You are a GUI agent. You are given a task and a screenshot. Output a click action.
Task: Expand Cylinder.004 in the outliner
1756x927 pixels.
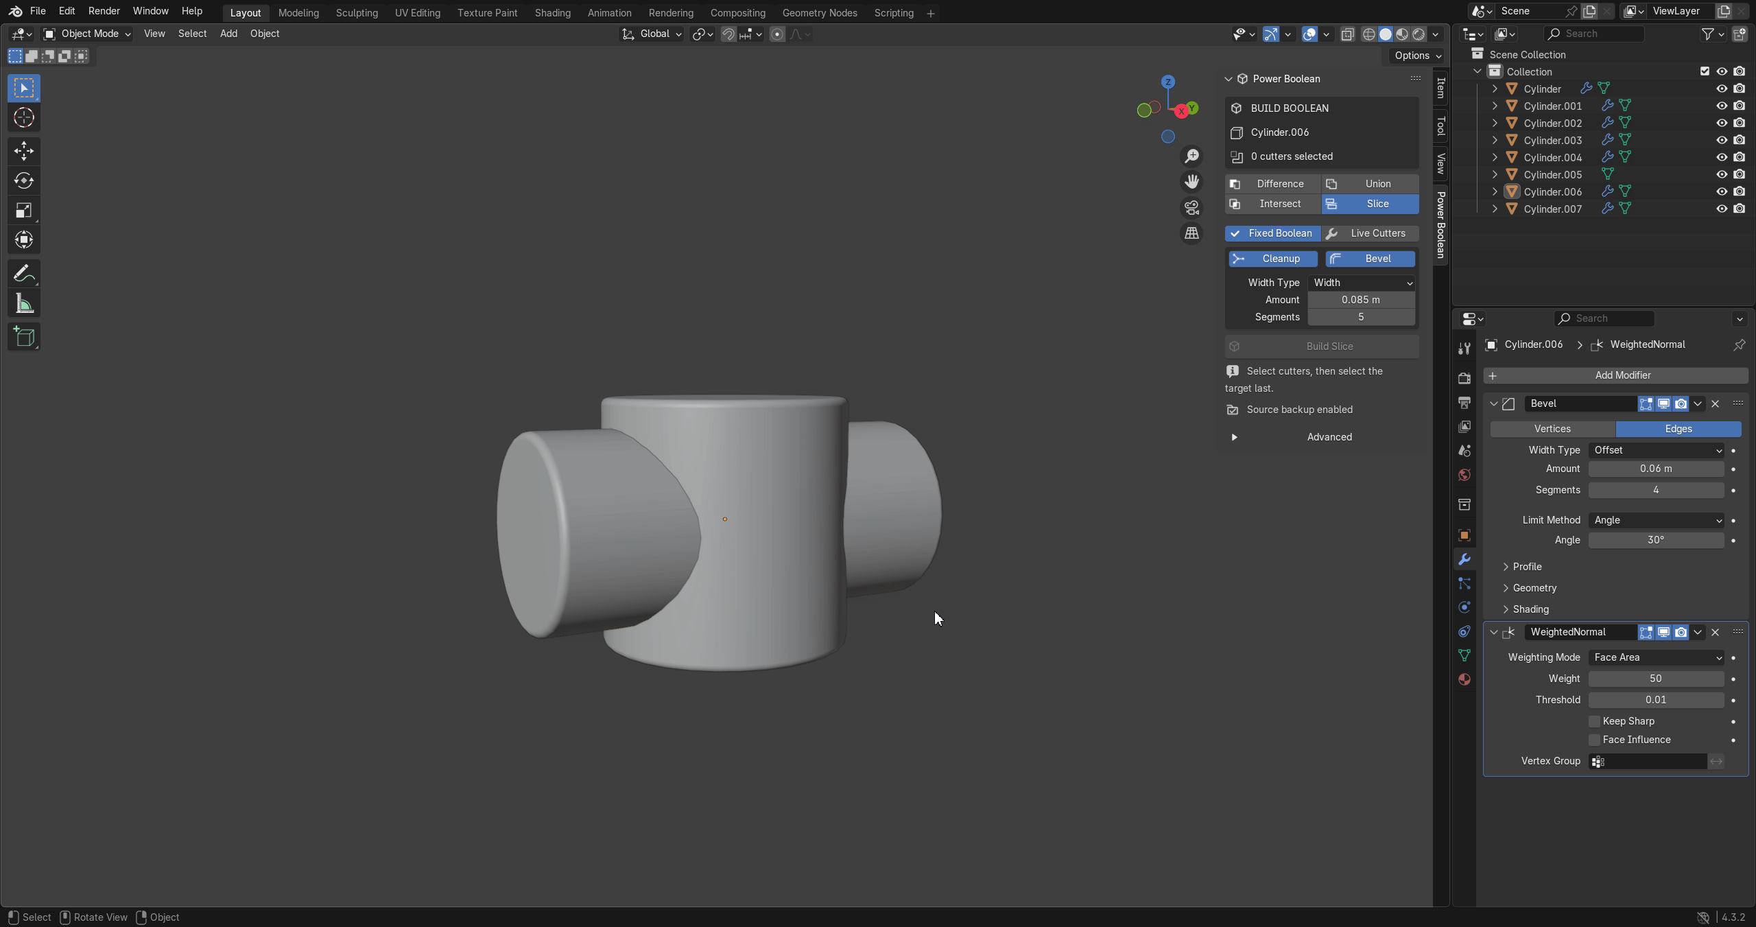(x=1495, y=157)
